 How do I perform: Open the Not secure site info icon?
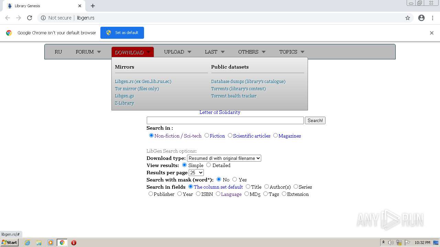pos(43,18)
